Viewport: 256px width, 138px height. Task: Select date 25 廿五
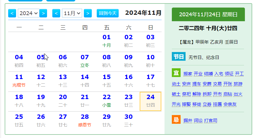tap(19, 121)
